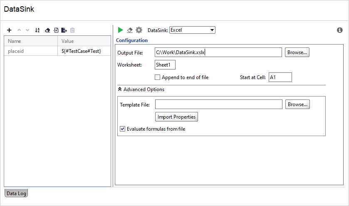This screenshot has height=206, width=349.
Task: Click the Import Properties button
Action: coord(176,117)
